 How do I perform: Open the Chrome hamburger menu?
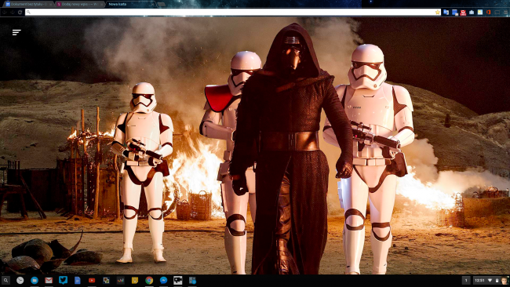point(505,12)
